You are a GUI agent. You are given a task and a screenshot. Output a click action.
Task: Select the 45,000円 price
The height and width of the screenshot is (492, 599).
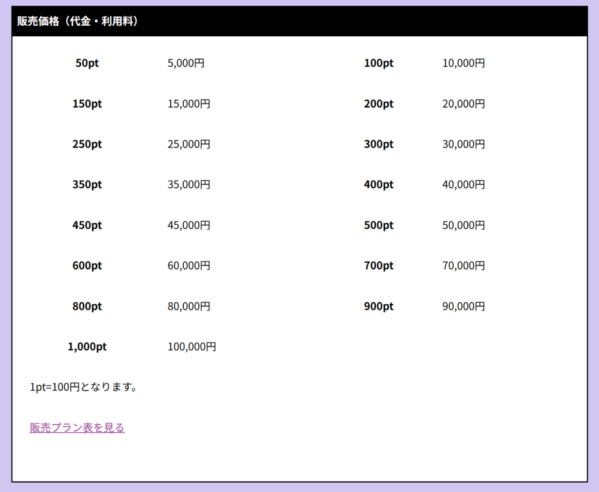point(189,225)
